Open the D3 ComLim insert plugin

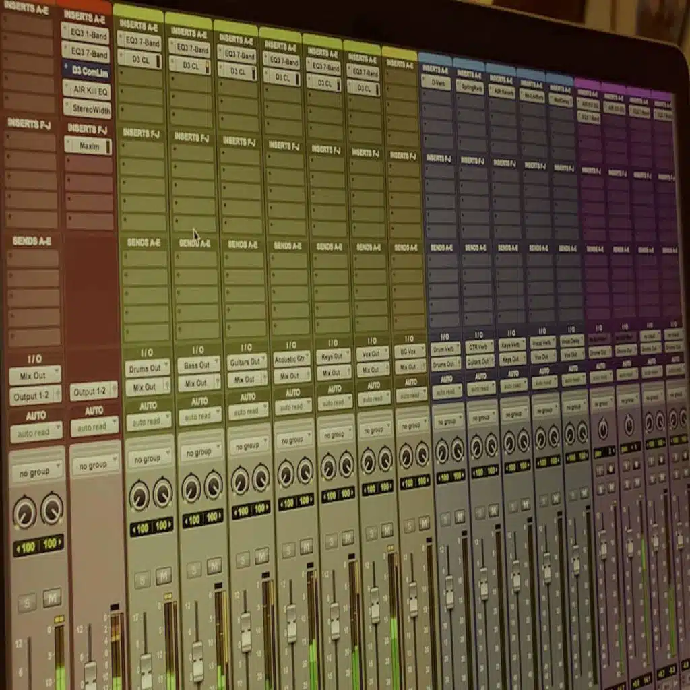click(86, 70)
